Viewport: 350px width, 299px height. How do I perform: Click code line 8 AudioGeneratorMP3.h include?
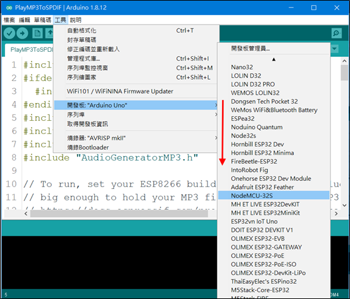tap(111, 157)
